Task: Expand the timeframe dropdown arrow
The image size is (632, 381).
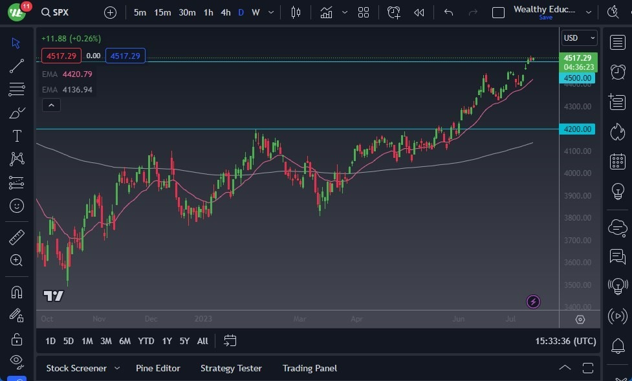Action: pyautogui.click(x=270, y=12)
